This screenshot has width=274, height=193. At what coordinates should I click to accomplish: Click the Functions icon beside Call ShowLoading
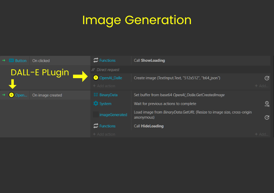click(96, 60)
